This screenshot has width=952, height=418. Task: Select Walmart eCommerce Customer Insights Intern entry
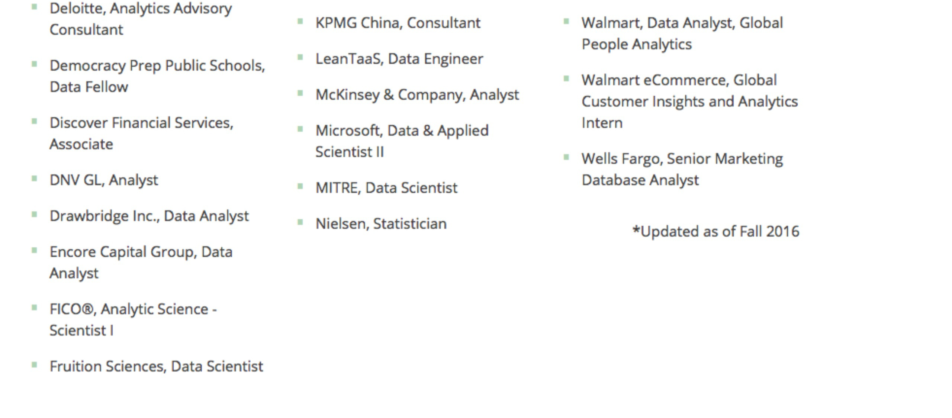coord(690,101)
